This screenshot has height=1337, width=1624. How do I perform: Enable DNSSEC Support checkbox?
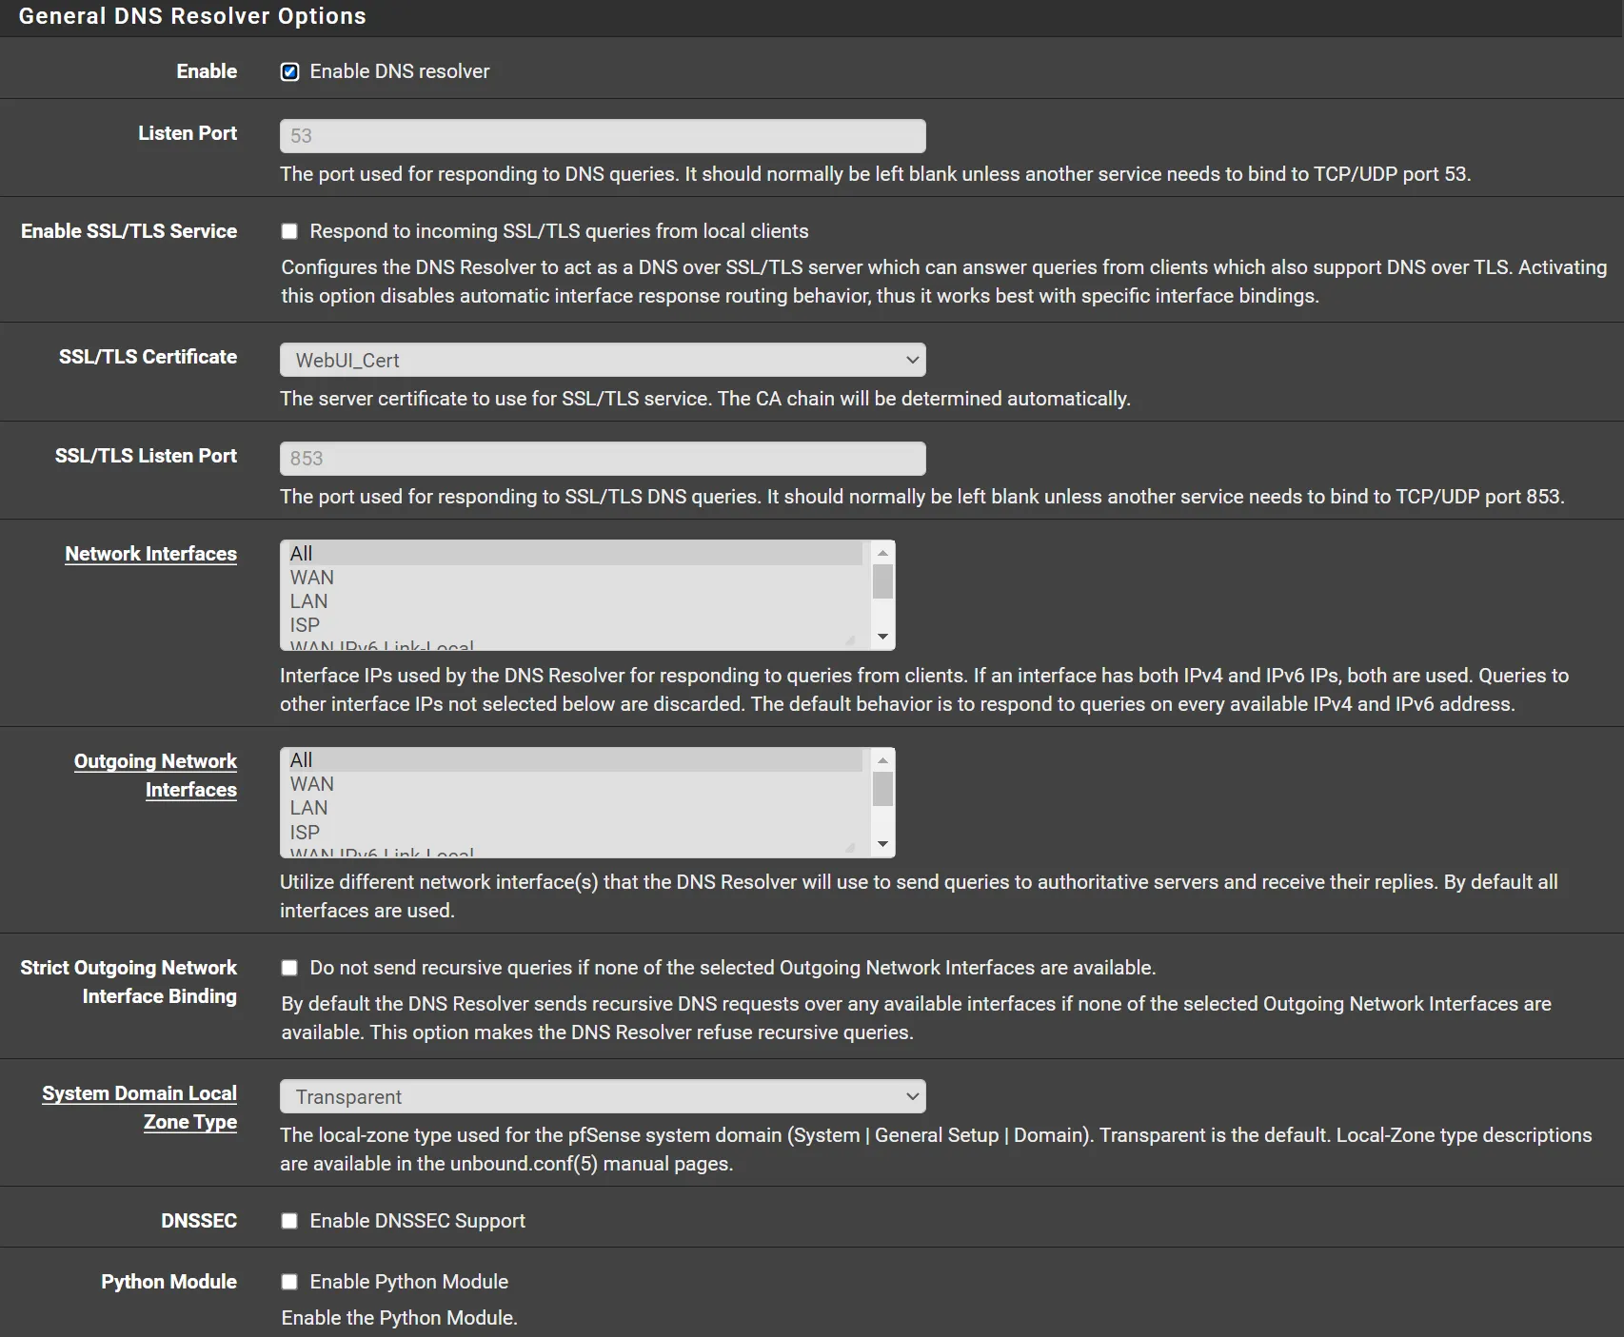coord(289,1221)
